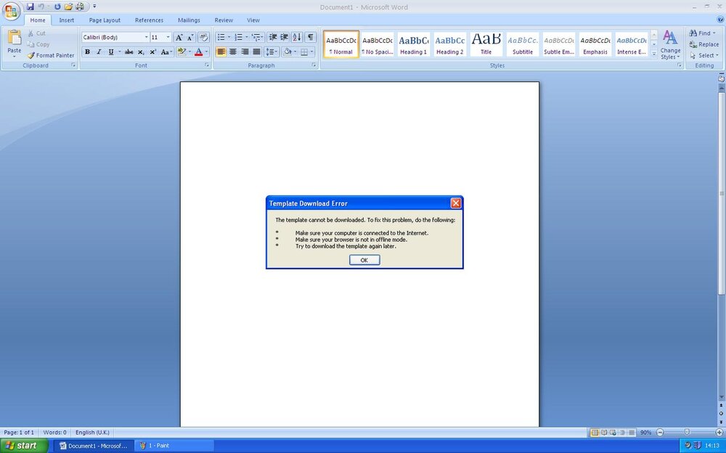726x453 pixels.
Task: Decrease indent icon
Action: coord(273,37)
